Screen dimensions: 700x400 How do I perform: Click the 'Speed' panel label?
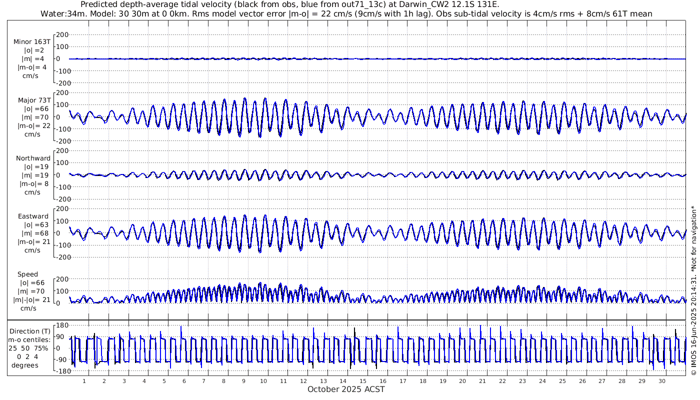pos(27,274)
